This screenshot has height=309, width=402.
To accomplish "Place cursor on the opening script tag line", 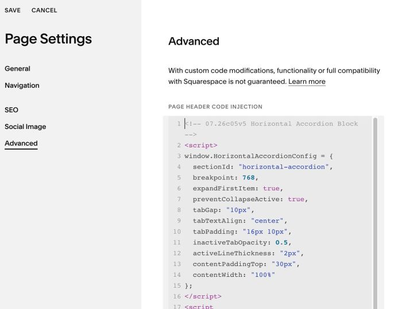I will pos(201,146).
